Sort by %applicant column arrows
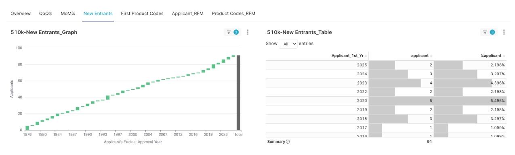The width and height of the screenshot is (515, 155). [504, 56]
